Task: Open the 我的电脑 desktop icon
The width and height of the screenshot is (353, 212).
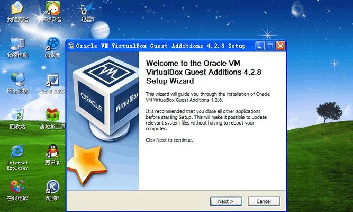Action: pos(17,44)
